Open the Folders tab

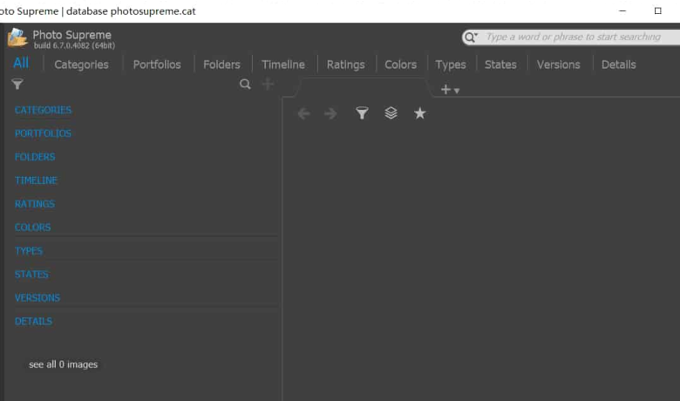coord(221,65)
